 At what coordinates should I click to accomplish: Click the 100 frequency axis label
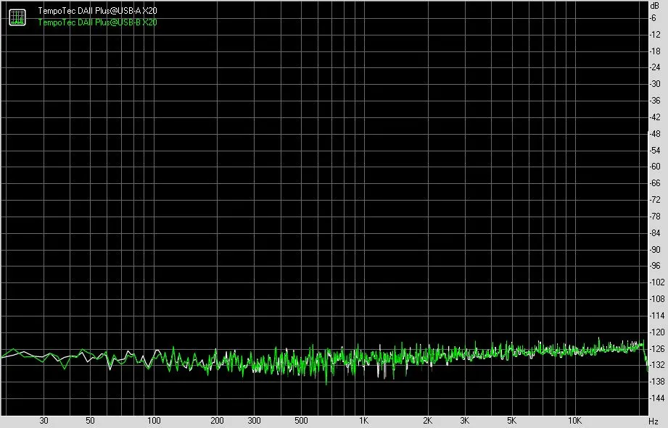[x=154, y=421]
